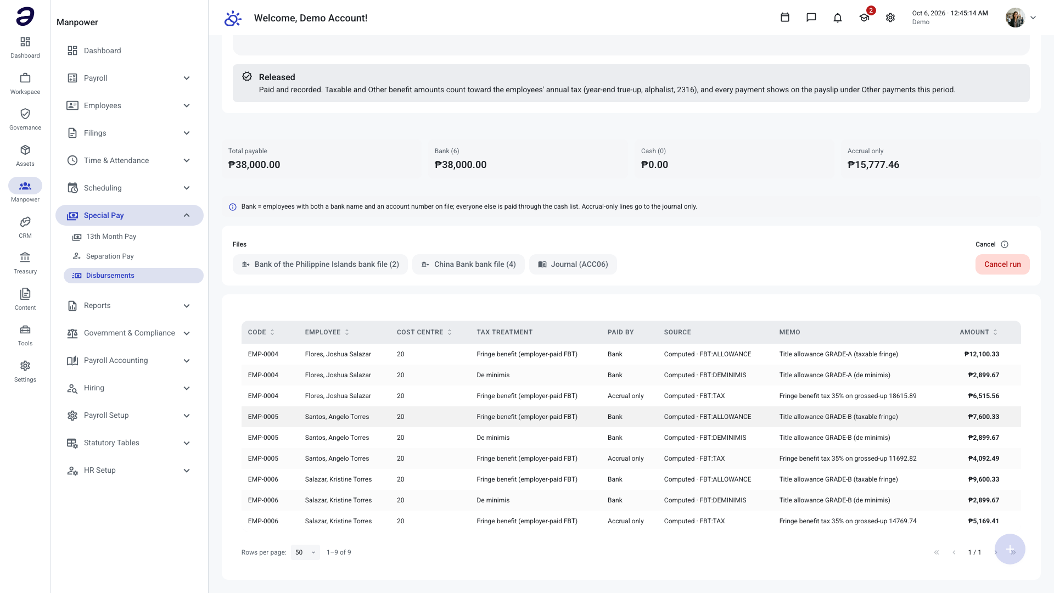The height and width of the screenshot is (593, 1054).
Task: Click the amount ₱12,100.33
Action: [x=982, y=354]
